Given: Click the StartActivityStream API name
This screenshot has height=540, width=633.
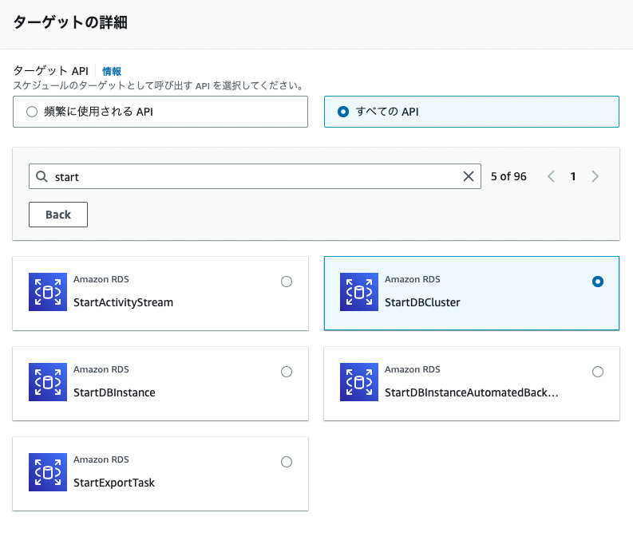Looking at the screenshot, I should tap(123, 302).
